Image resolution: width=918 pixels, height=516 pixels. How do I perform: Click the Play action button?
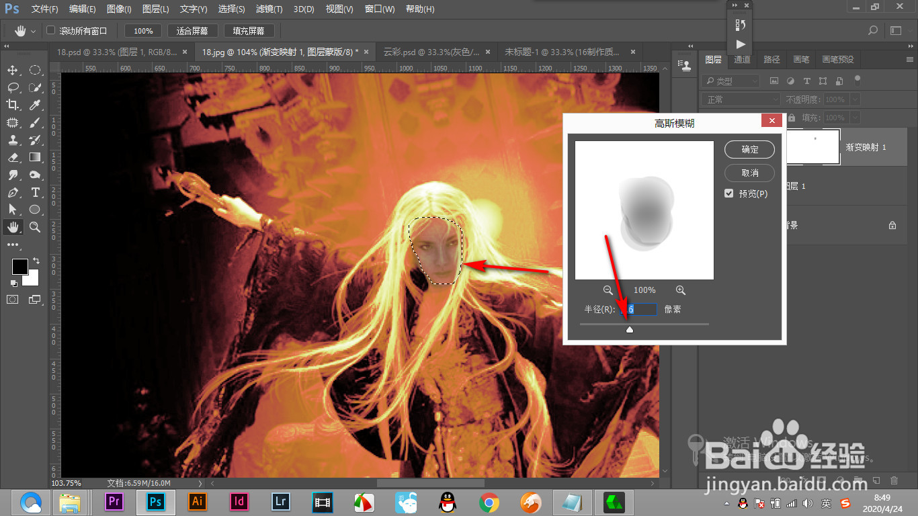[740, 44]
